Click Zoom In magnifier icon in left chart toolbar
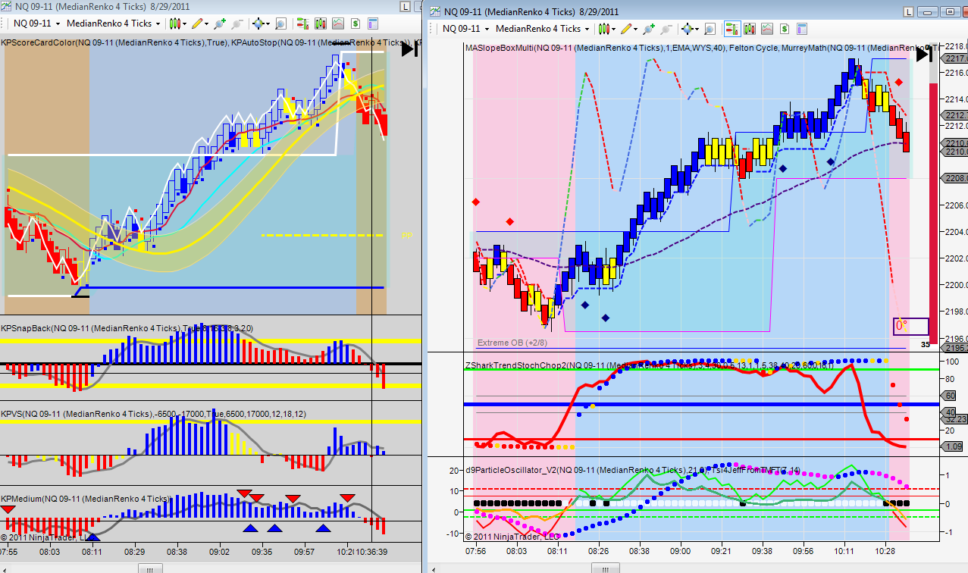The image size is (968, 573). pyautogui.click(x=219, y=23)
